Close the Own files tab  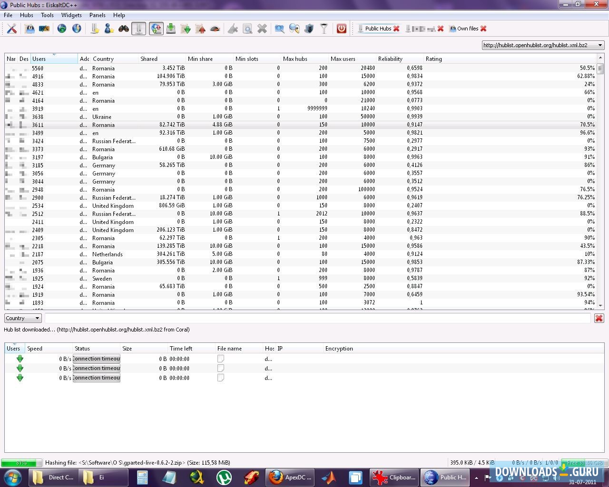(x=484, y=29)
